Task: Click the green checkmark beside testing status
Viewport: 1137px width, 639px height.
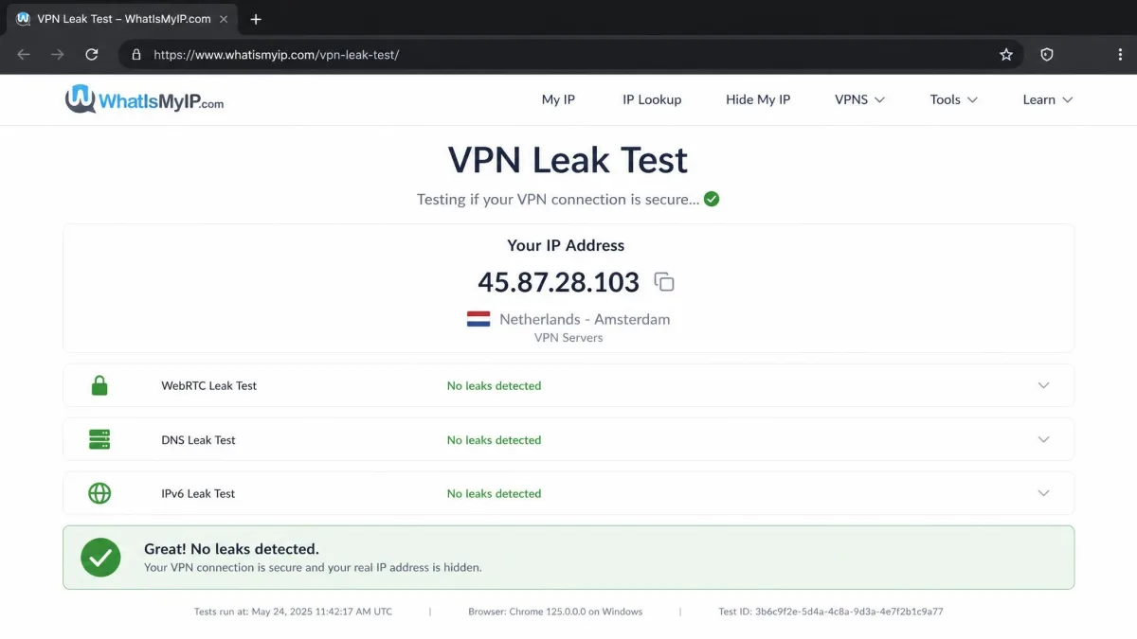Action: tap(712, 200)
